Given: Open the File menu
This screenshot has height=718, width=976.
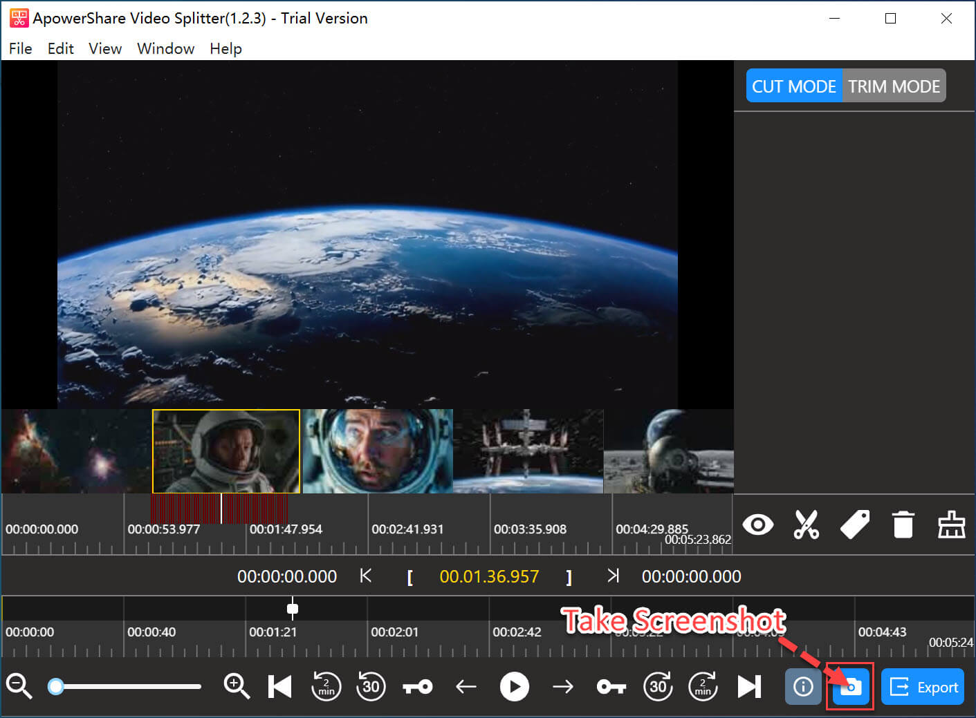Looking at the screenshot, I should 21,48.
